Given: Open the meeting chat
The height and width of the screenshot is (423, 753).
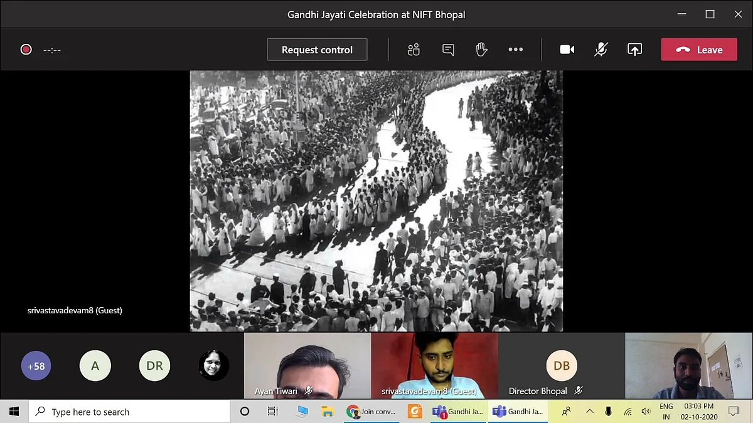Looking at the screenshot, I should [448, 50].
